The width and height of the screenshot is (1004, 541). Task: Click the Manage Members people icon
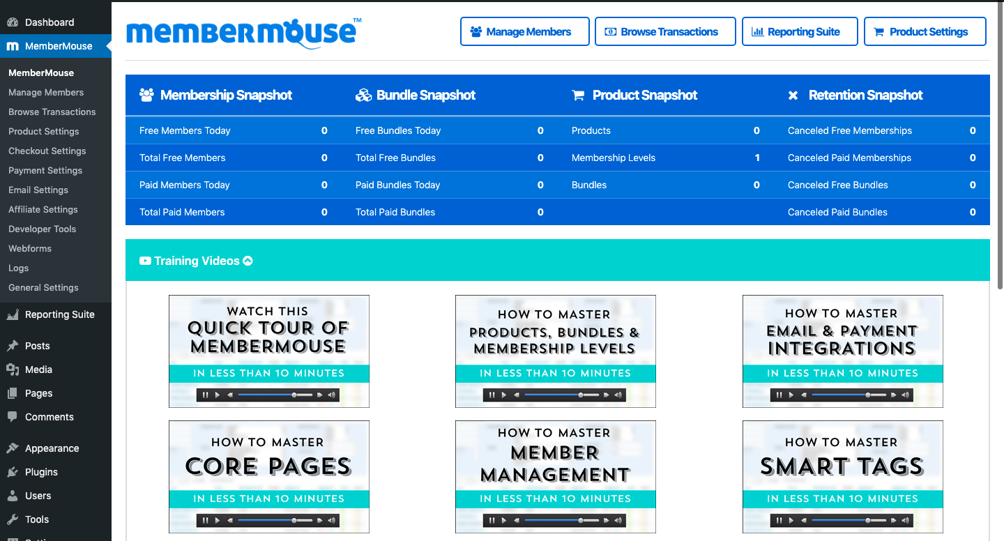tap(477, 31)
